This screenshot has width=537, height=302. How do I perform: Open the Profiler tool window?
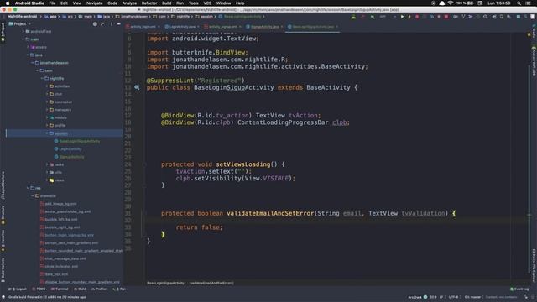pyautogui.click(x=99, y=289)
